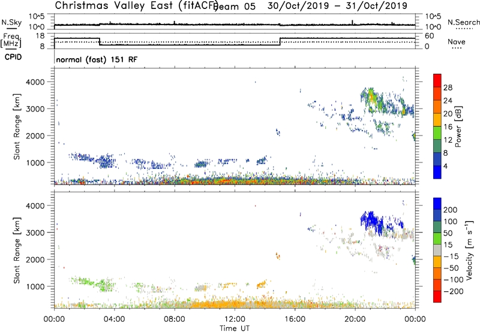Click the '12:00' time tick label
Image resolution: width=480 pixels, height=332 pixels.
pyautogui.click(x=235, y=319)
